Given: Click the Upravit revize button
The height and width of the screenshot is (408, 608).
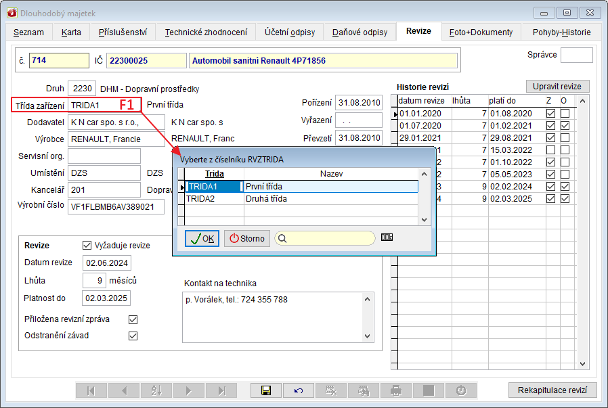Looking at the screenshot, I should 558,87.
